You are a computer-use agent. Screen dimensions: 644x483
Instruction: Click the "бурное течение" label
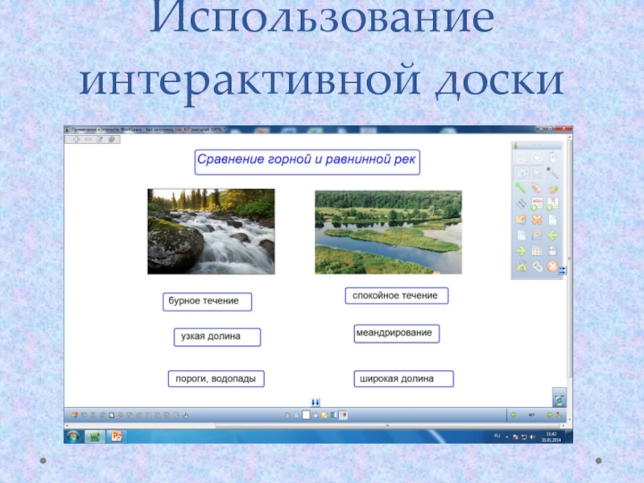[207, 301]
